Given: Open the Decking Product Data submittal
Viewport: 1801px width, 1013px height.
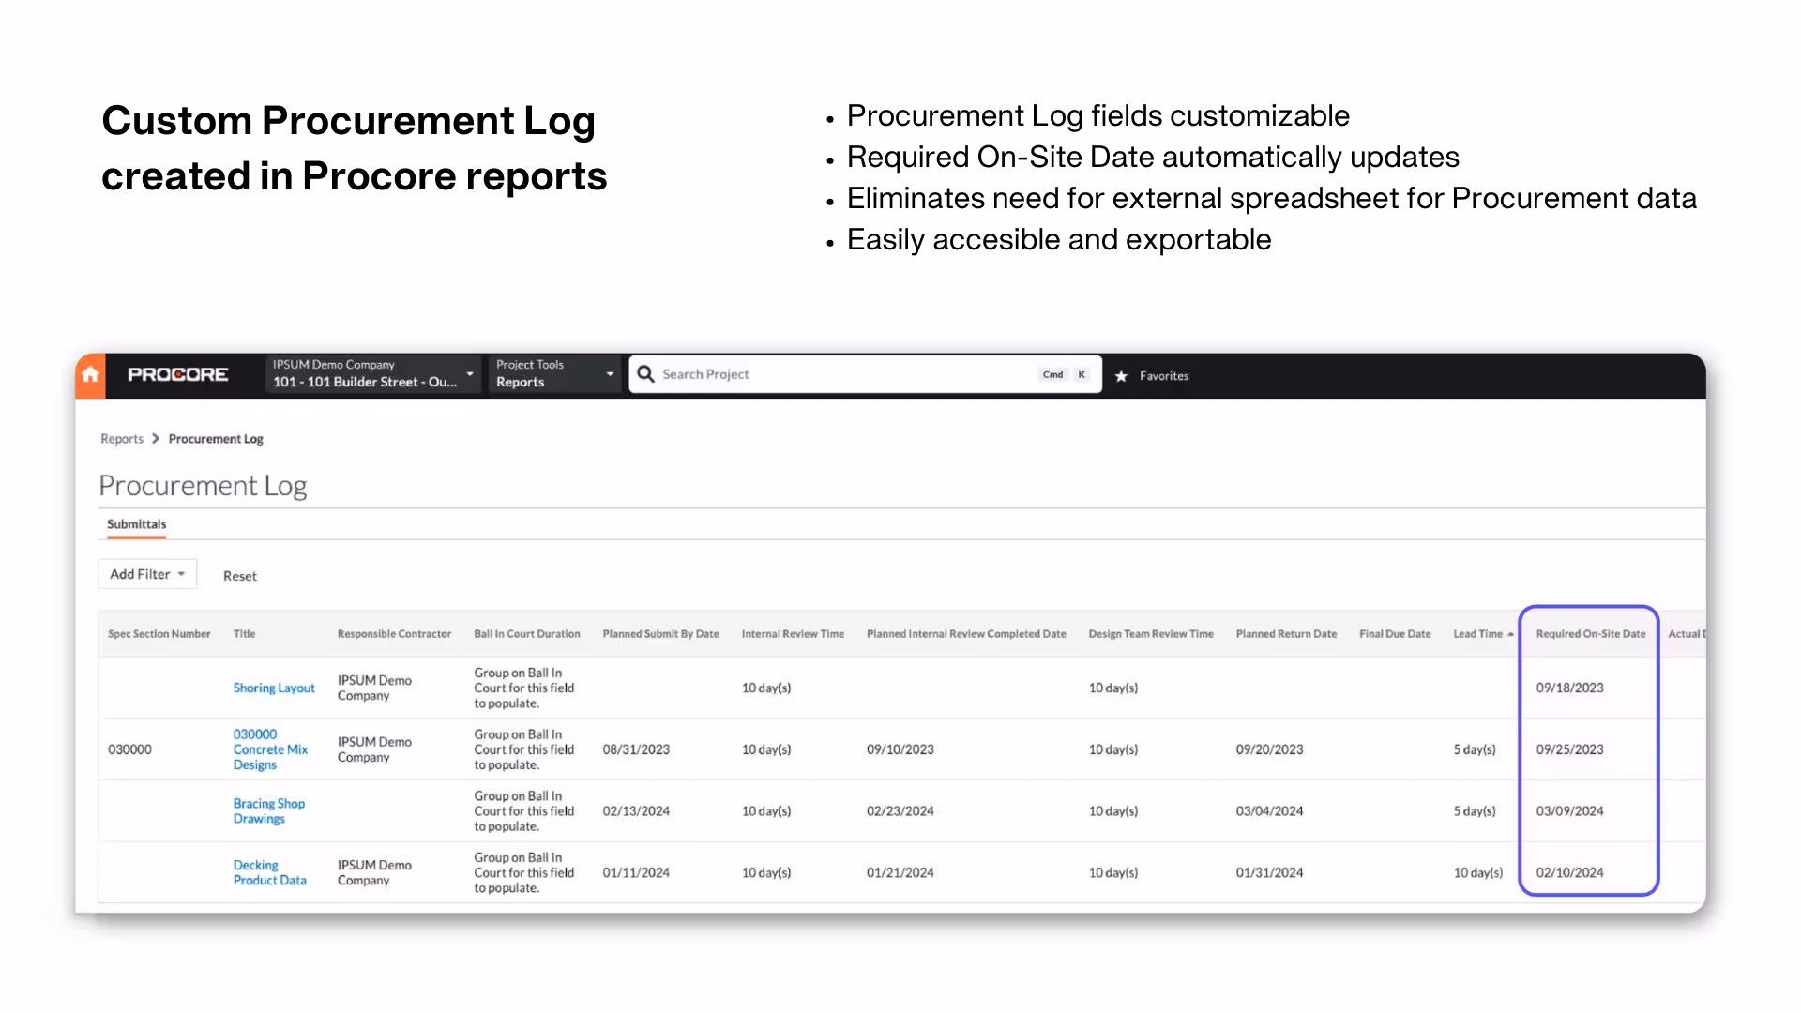Looking at the screenshot, I should (x=269, y=873).
